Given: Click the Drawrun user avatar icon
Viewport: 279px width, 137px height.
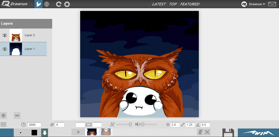Looking at the screenshot, I should click(x=244, y=4).
